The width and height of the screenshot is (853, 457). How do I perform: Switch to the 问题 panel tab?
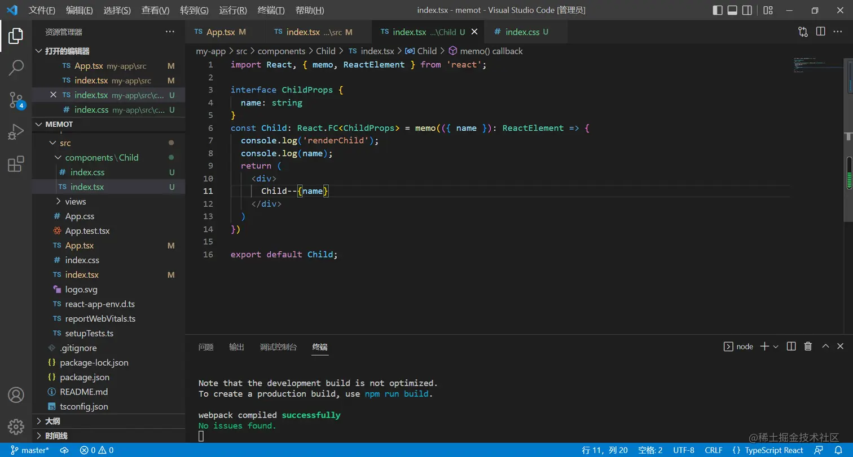click(206, 347)
